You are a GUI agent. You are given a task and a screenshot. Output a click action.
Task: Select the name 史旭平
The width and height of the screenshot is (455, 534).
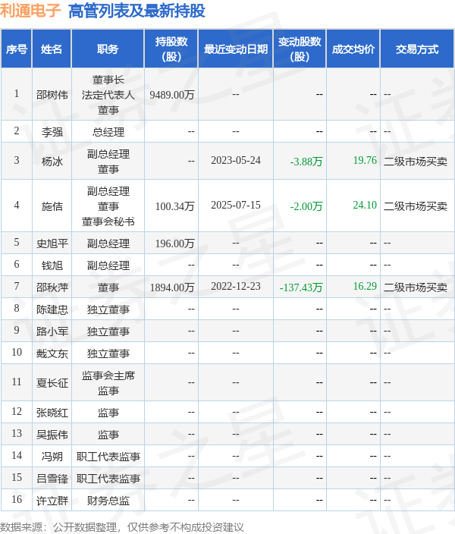pos(52,243)
